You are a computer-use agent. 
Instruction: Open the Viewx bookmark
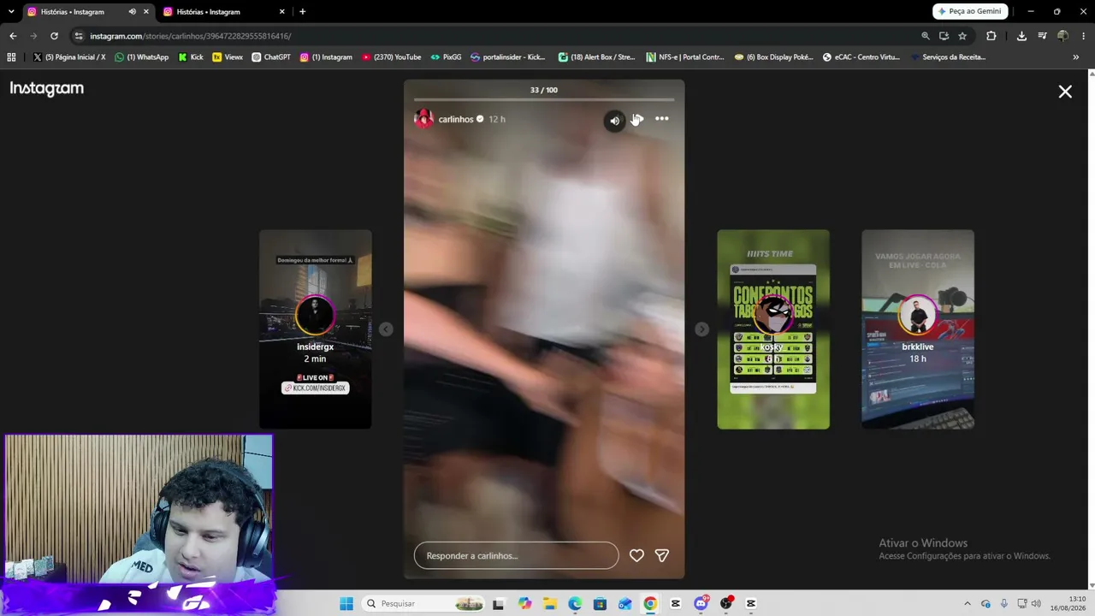click(228, 57)
